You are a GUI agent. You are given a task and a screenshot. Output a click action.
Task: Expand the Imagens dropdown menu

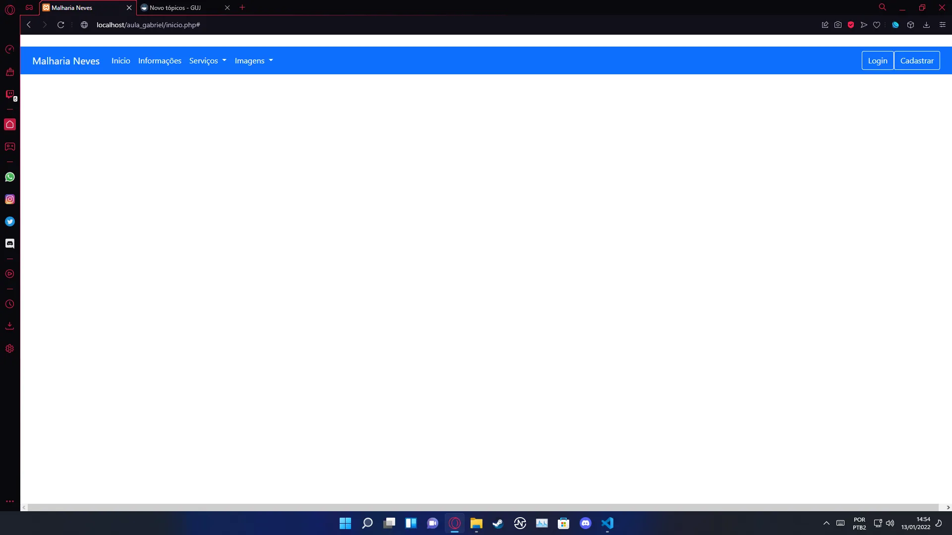pyautogui.click(x=254, y=60)
